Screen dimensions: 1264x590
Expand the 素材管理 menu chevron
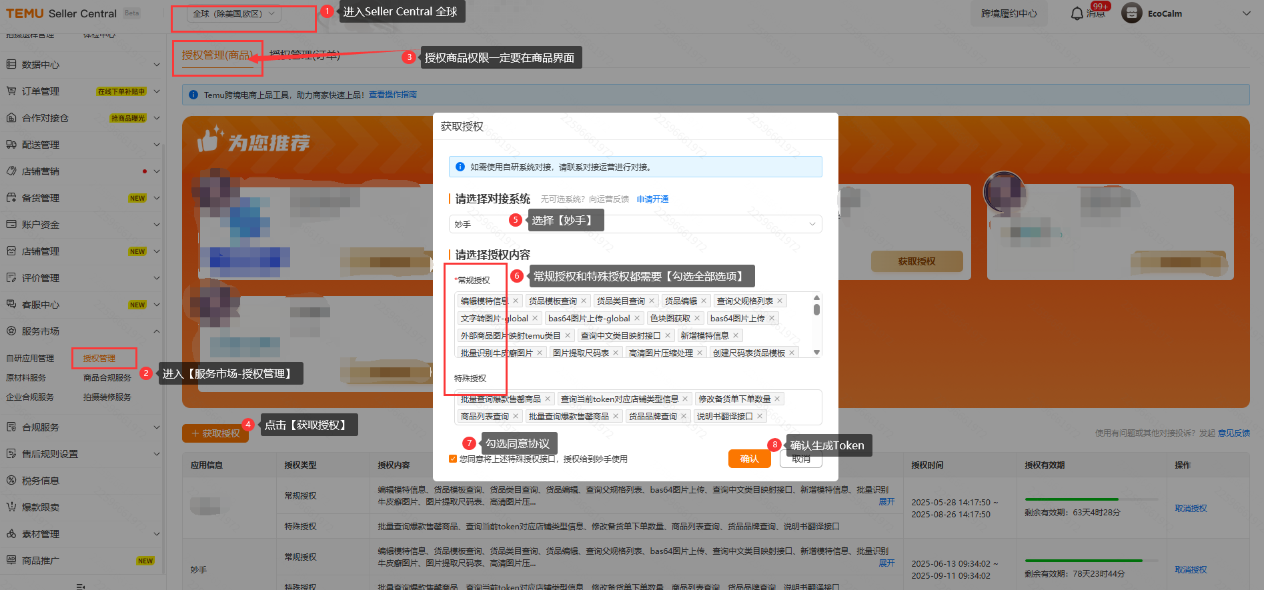(157, 534)
